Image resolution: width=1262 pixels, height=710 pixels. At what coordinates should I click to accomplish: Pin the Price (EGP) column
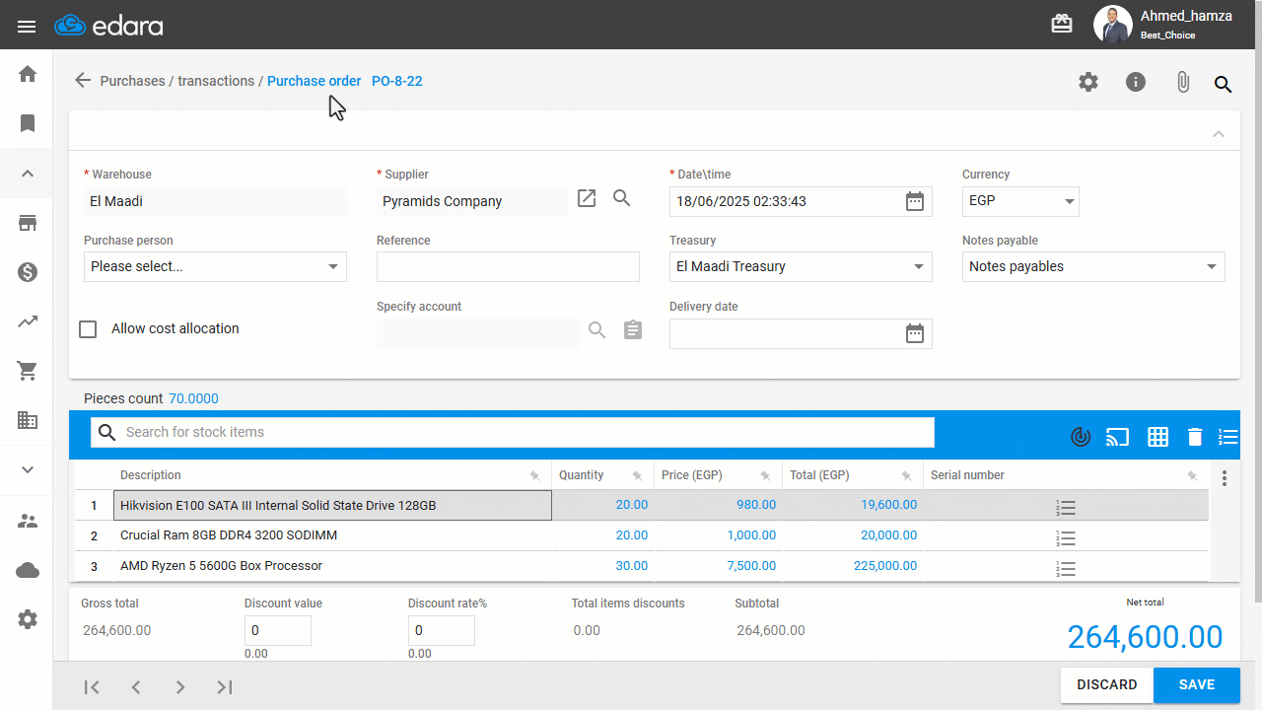[x=765, y=476]
